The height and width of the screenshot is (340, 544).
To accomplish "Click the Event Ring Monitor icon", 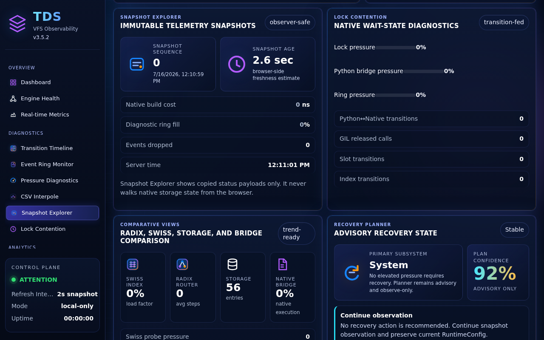I will [x=13, y=164].
